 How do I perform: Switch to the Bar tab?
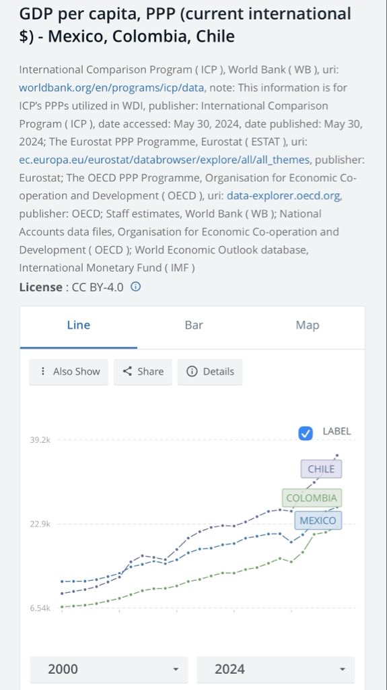[194, 325]
